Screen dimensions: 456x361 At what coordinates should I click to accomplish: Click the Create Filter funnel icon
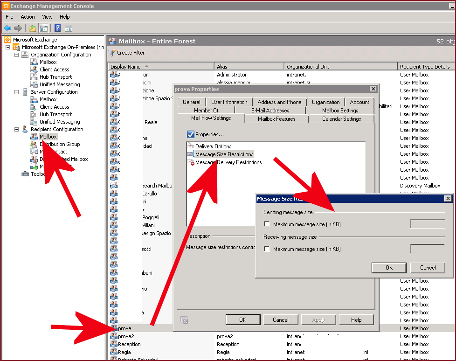pos(112,53)
